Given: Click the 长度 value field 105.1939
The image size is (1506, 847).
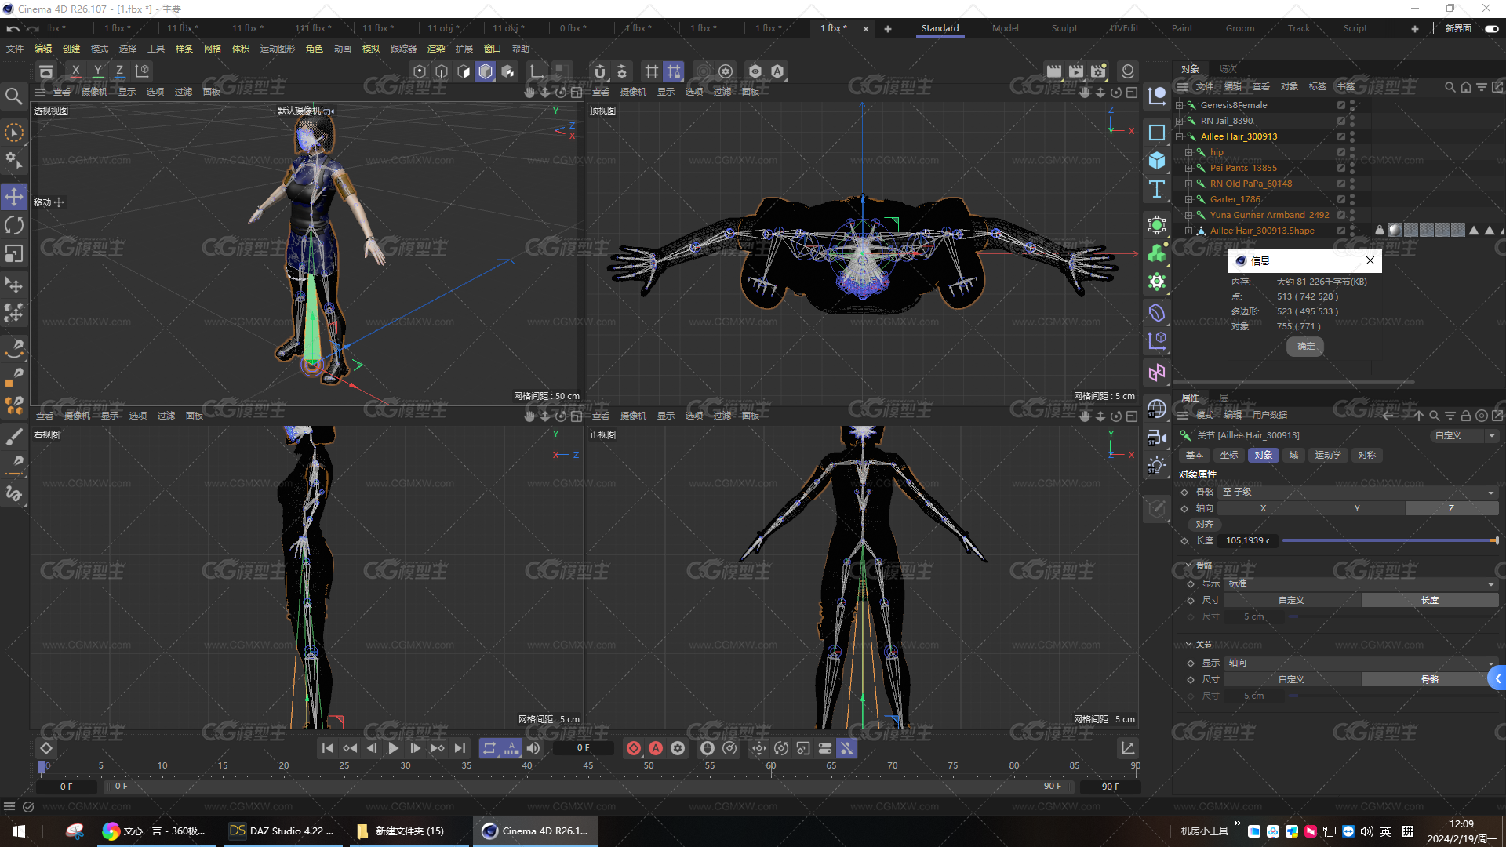Looking at the screenshot, I should coord(1248,540).
